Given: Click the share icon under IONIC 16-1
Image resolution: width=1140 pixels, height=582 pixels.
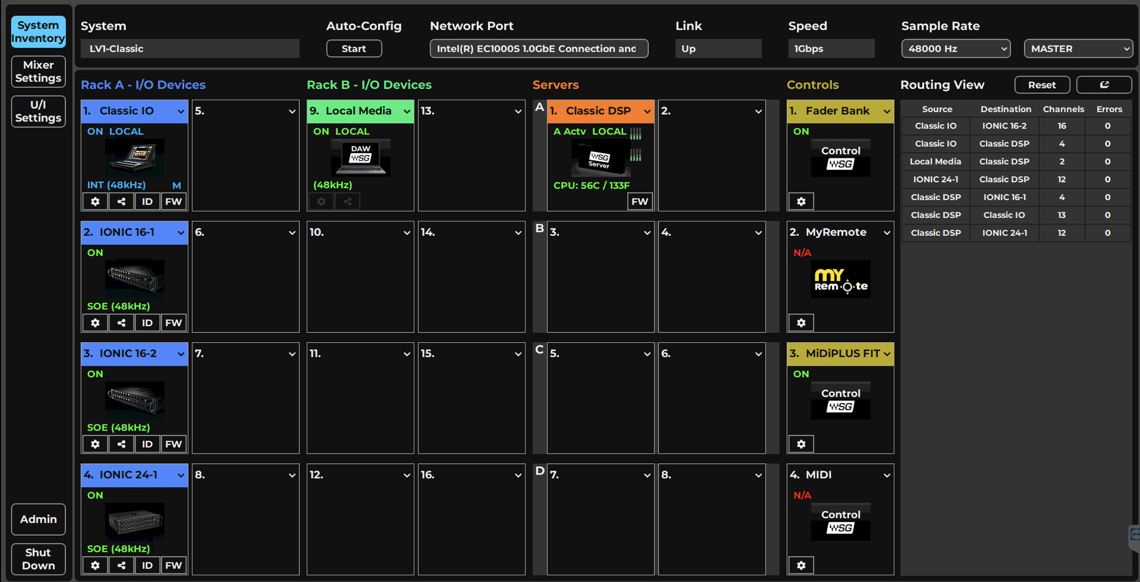Looking at the screenshot, I should [x=121, y=323].
